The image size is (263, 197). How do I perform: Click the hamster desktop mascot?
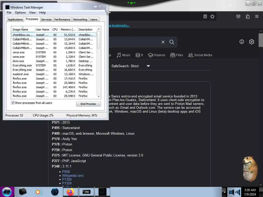click(x=250, y=169)
